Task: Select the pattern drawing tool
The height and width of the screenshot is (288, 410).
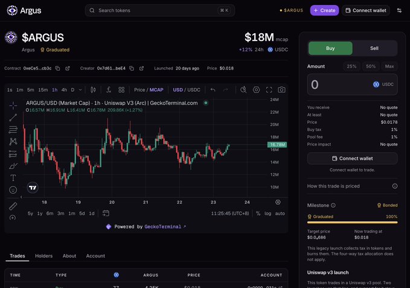Action: (13, 142)
